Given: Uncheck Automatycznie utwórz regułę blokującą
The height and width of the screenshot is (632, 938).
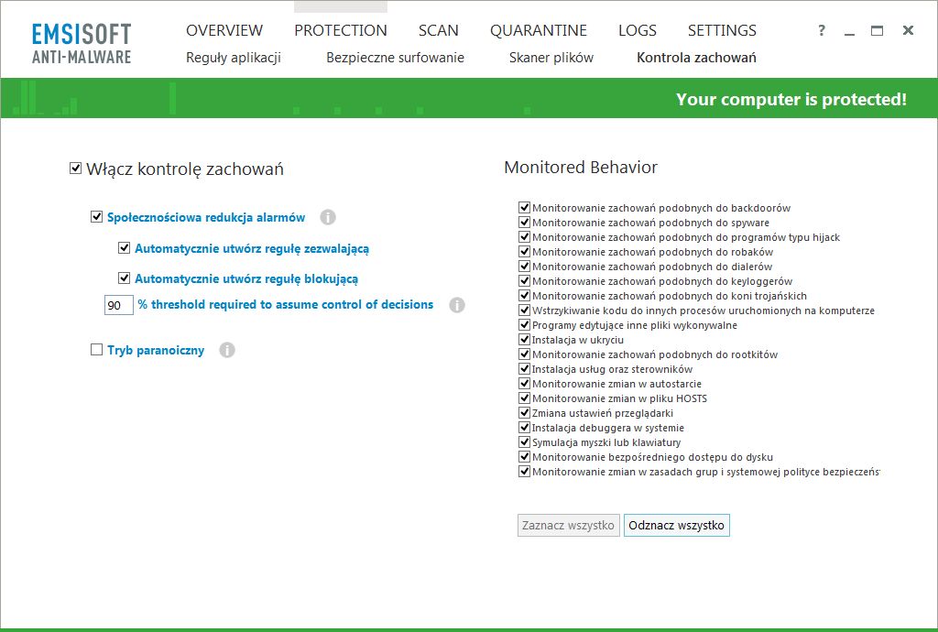Looking at the screenshot, I should 124,278.
